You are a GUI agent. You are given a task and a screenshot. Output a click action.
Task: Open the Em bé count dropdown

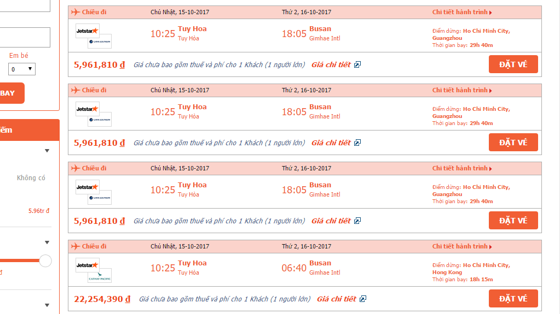click(x=22, y=69)
